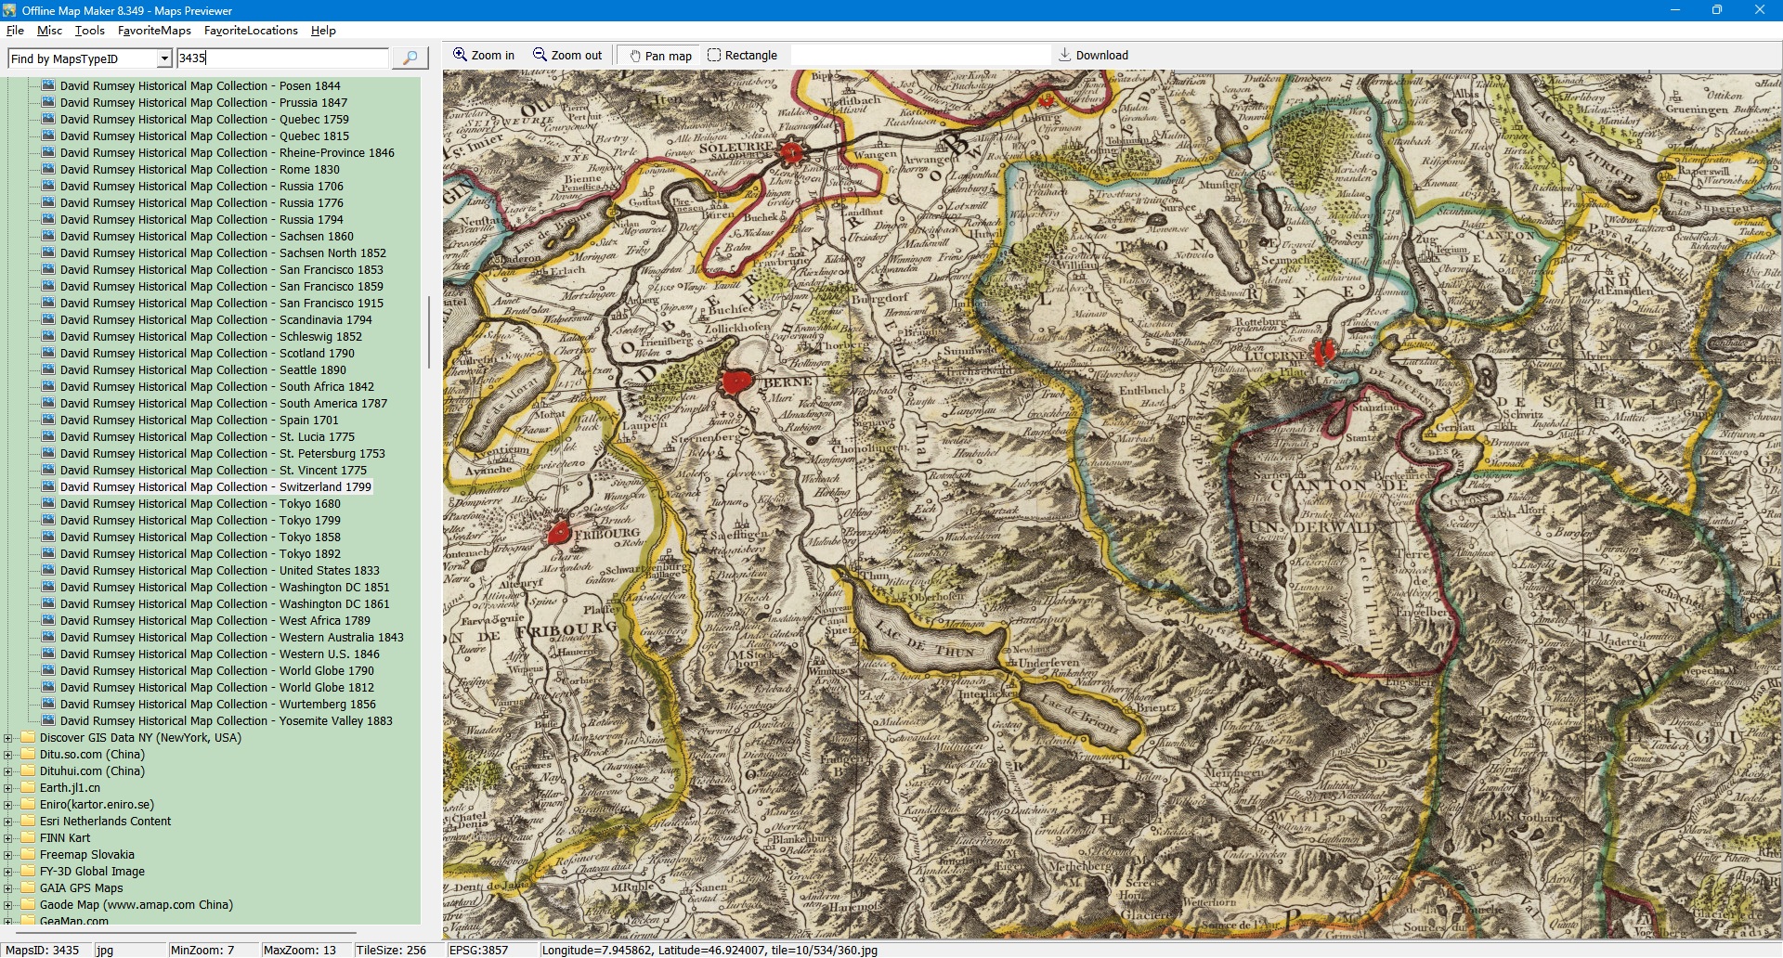Open the Find by MapsTypeID dropdown
The height and width of the screenshot is (958, 1783).
164,58
